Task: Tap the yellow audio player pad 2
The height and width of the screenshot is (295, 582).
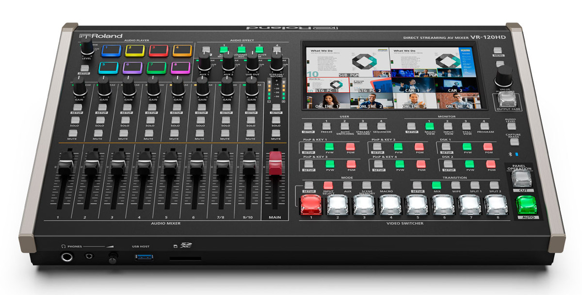Action: [135, 51]
